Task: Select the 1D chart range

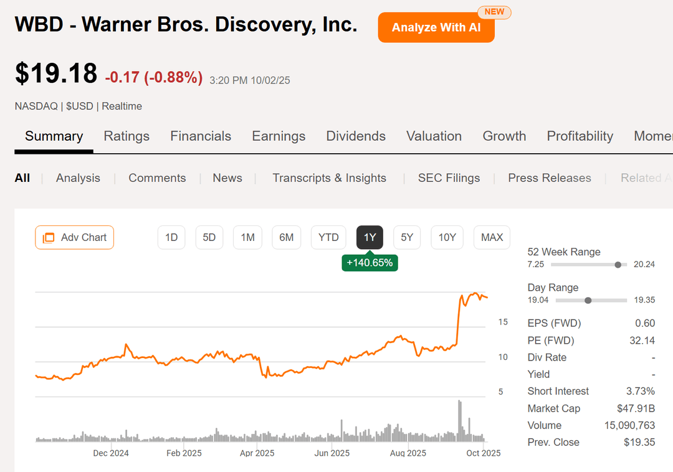Action: (171, 237)
